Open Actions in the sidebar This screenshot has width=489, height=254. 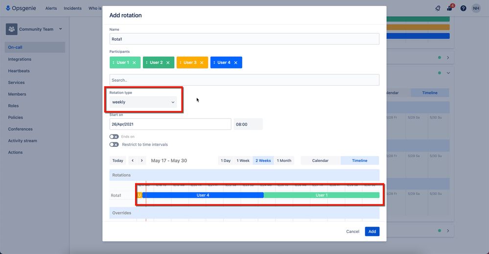[15, 152]
